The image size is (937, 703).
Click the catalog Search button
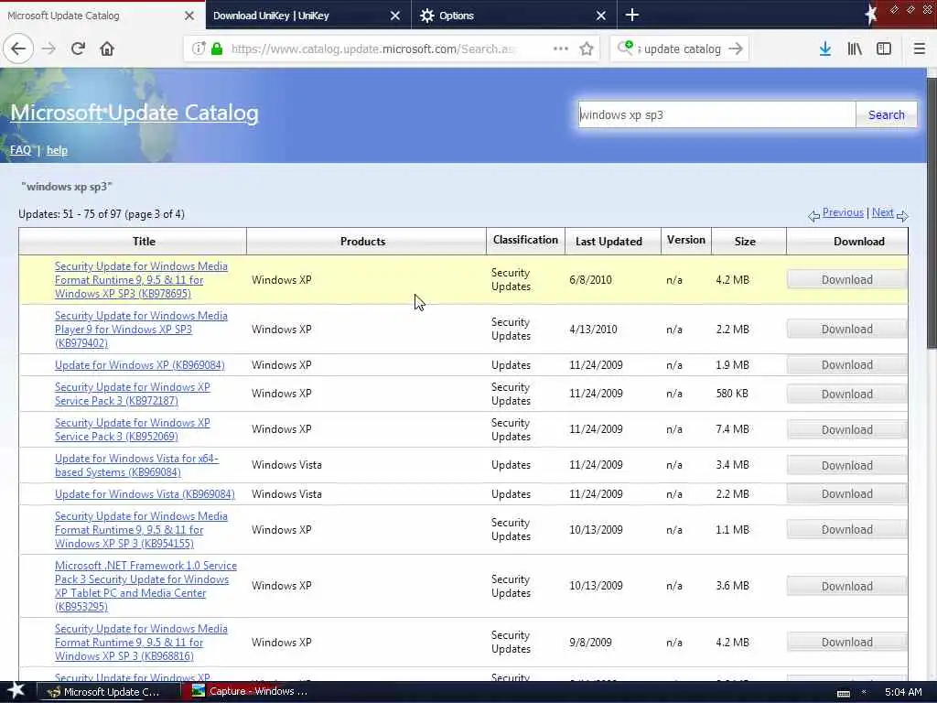(x=886, y=114)
